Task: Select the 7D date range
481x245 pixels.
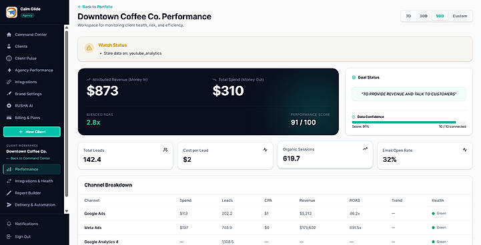Action: click(x=408, y=16)
